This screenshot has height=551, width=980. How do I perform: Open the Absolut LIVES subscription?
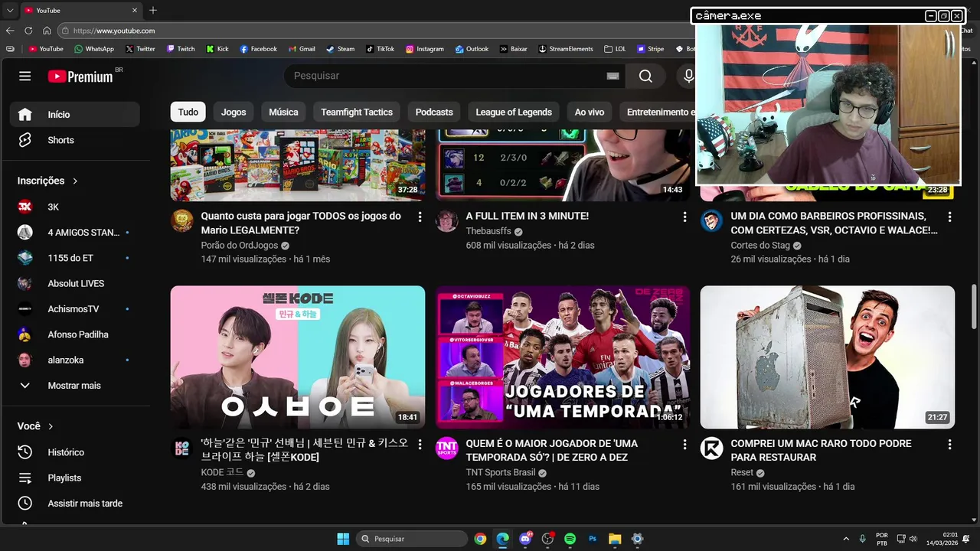[75, 283]
